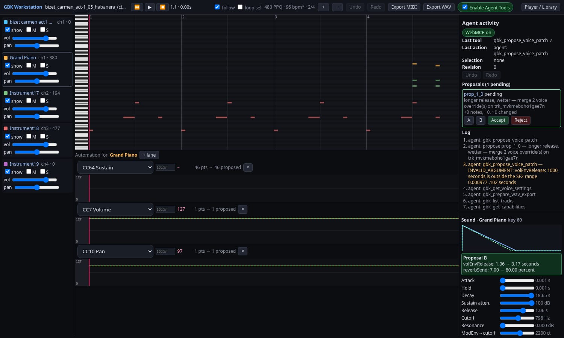Hide the Instrument18 track notes
This screenshot has width=564, height=338.
(8, 136)
